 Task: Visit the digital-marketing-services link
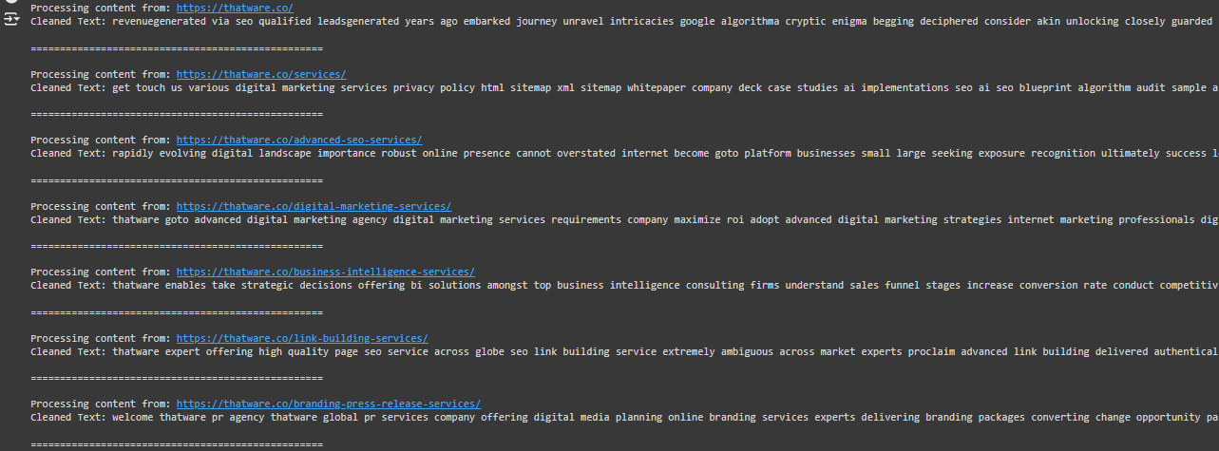314,206
